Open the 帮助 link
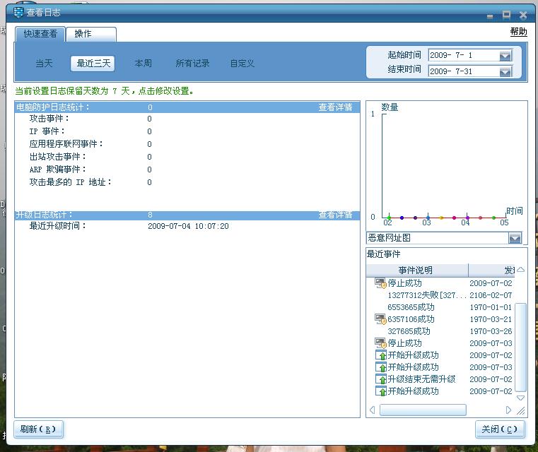The width and height of the screenshot is (538, 452). (x=518, y=32)
